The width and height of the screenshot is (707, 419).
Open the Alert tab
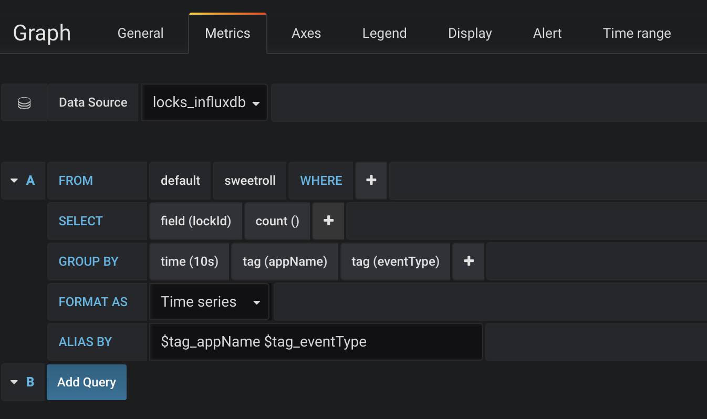click(547, 34)
